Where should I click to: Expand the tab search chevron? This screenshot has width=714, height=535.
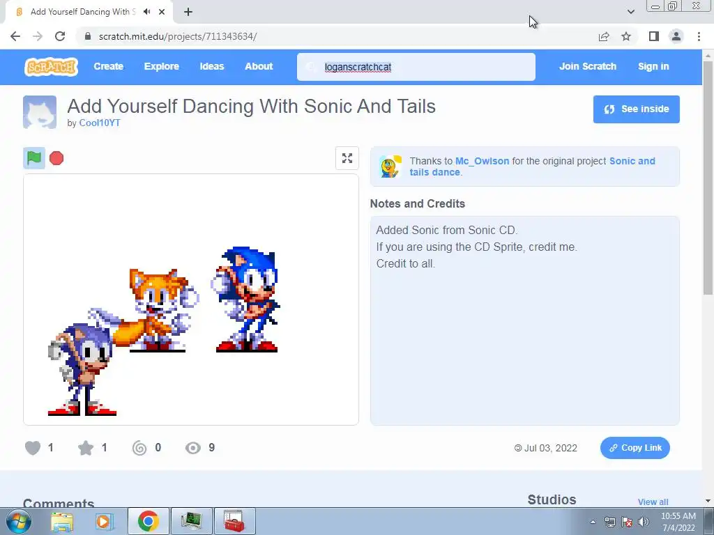click(630, 12)
